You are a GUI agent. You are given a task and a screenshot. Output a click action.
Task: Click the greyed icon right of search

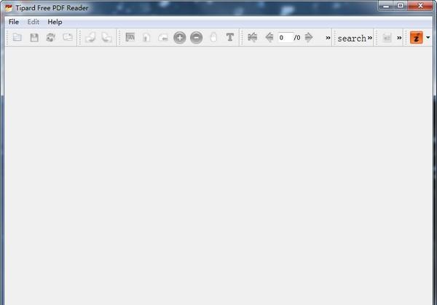387,37
